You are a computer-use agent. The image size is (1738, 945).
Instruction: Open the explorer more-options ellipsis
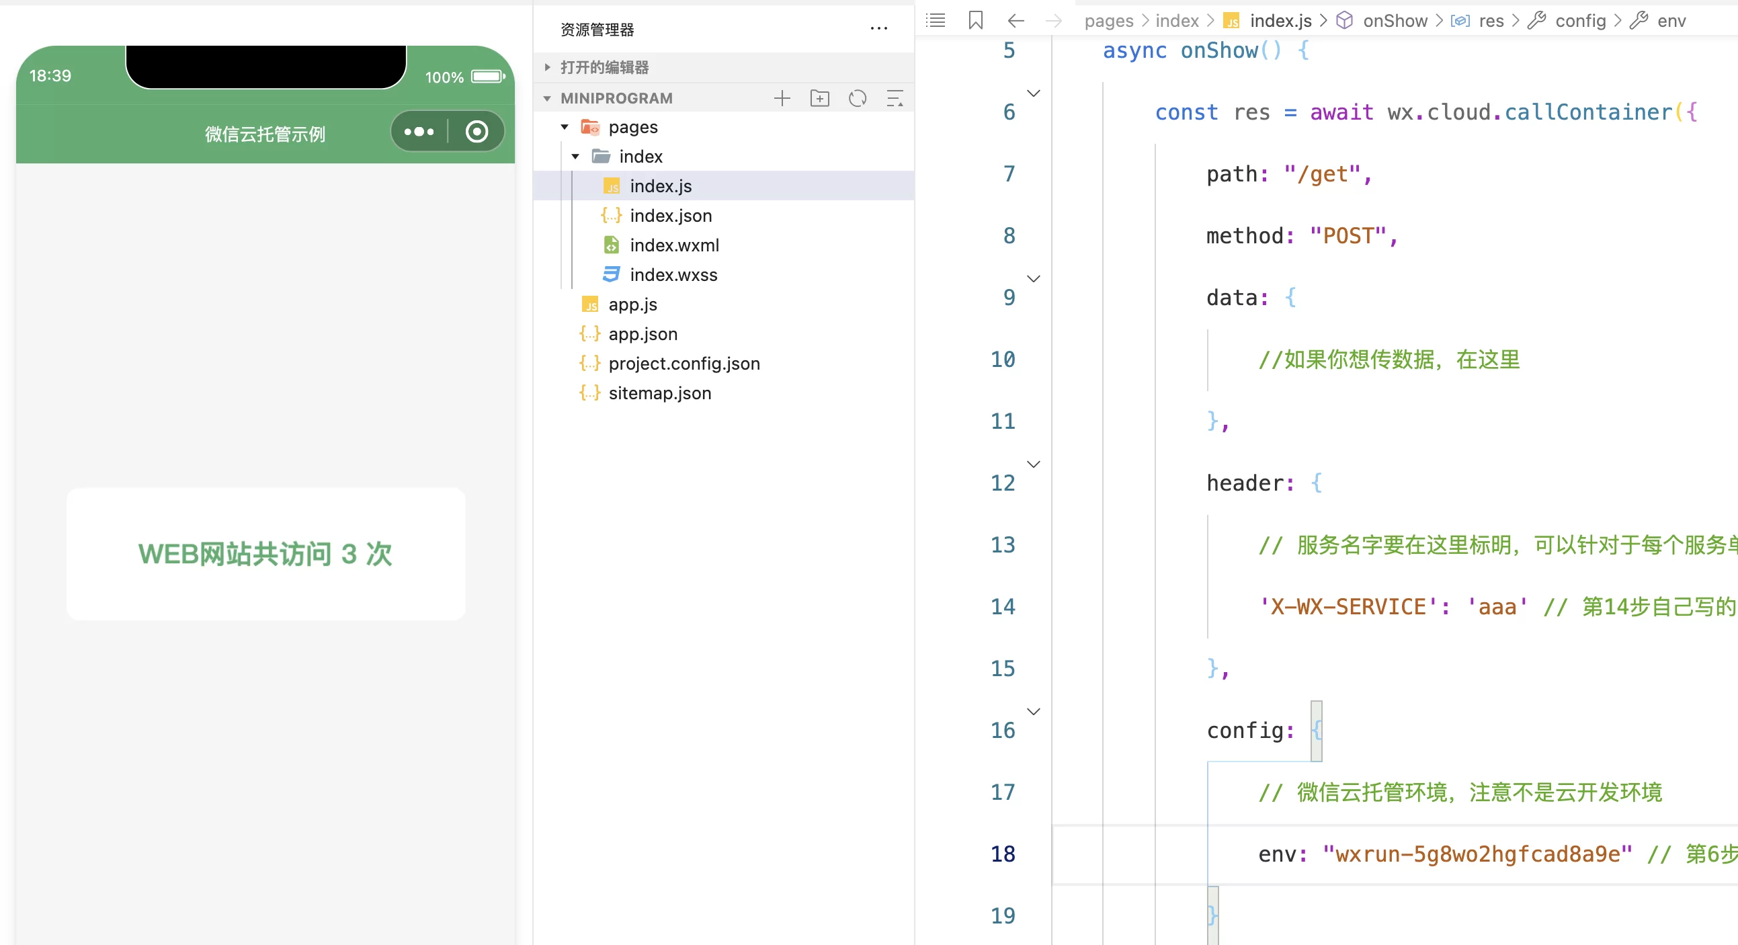click(878, 28)
